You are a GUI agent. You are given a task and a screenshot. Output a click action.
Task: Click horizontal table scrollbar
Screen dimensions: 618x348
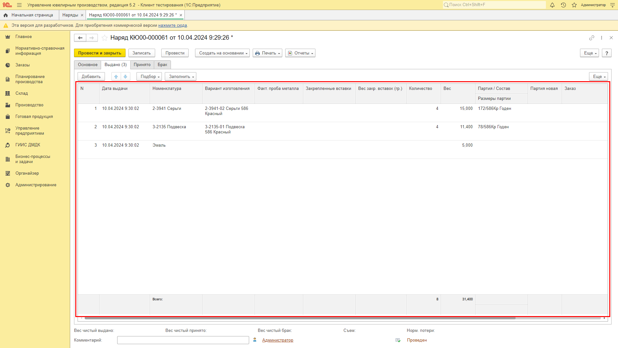coord(300,318)
